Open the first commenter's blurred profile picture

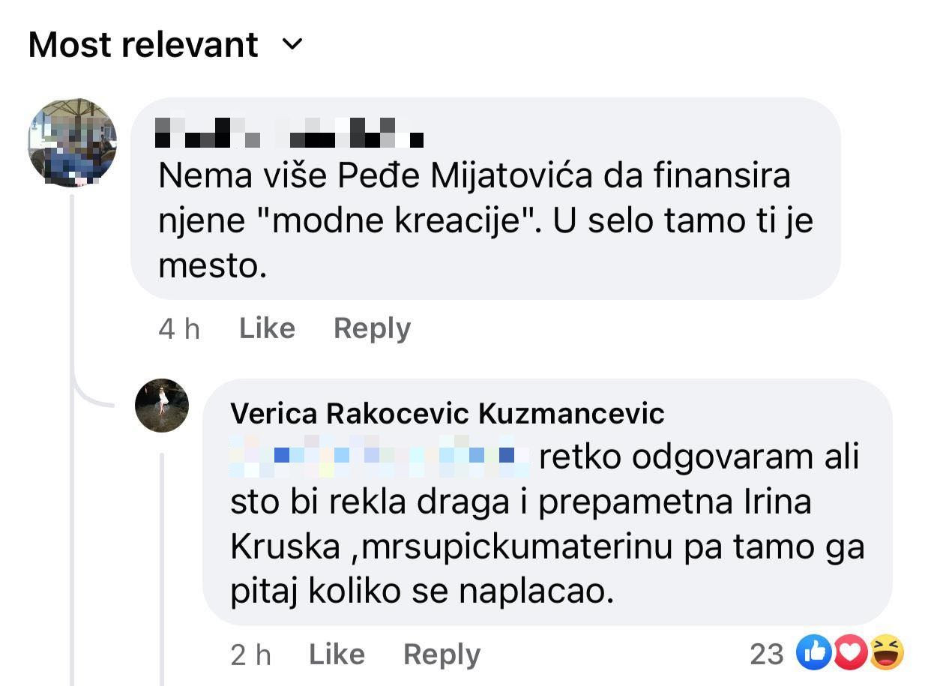[73, 142]
